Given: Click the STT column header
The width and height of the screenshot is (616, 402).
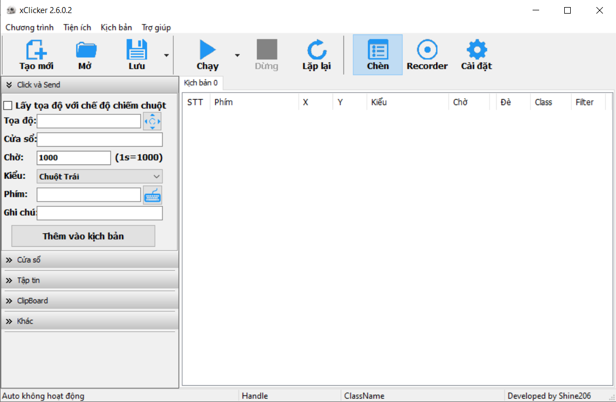Looking at the screenshot, I should [196, 102].
